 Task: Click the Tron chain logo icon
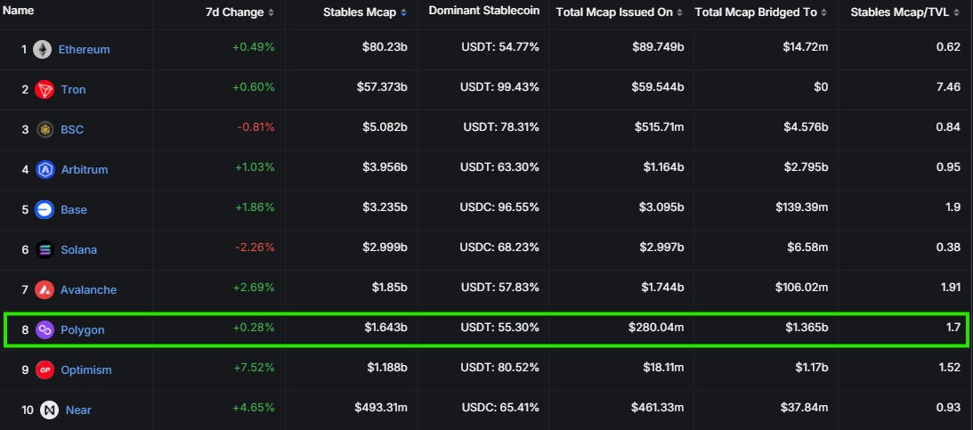45,90
